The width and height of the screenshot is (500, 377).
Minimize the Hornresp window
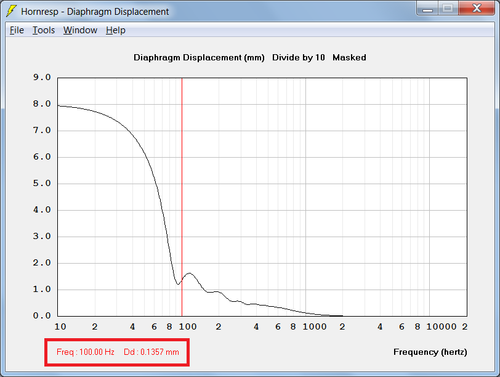tap(427, 8)
